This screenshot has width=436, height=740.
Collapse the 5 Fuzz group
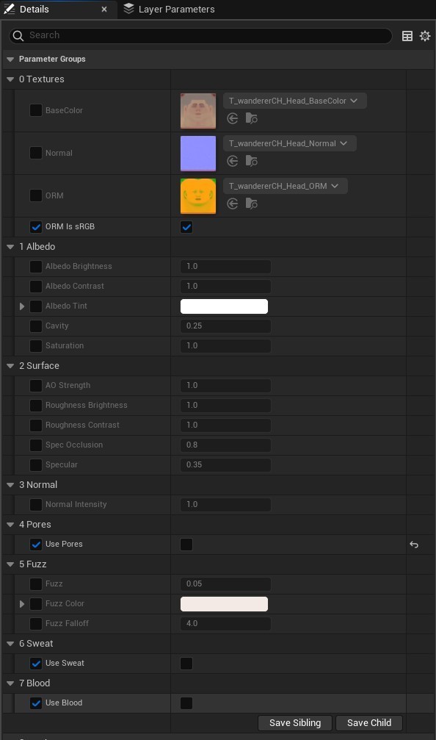[10, 564]
